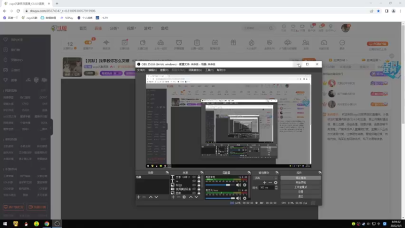The image size is (405, 228).
Task: Open the 场景集合(S) menu in OBS
Action: pos(195,70)
